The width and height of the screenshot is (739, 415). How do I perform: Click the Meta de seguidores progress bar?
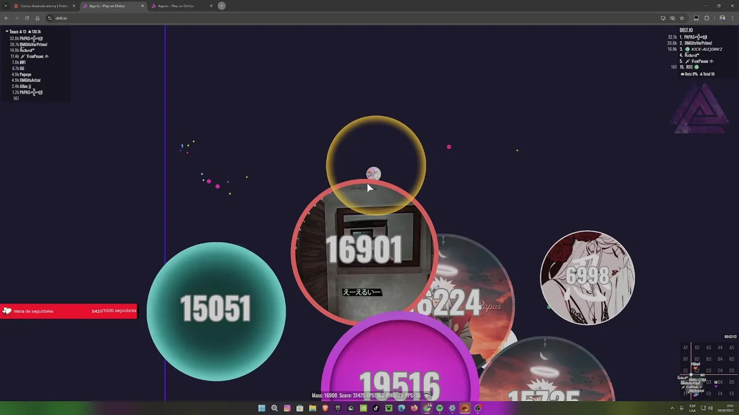pyautogui.click(x=69, y=311)
